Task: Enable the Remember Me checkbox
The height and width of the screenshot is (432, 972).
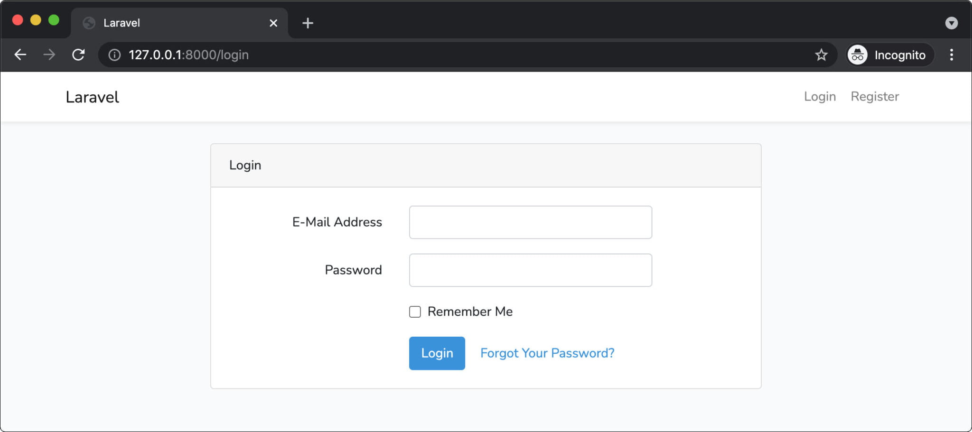Action: [x=415, y=312]
